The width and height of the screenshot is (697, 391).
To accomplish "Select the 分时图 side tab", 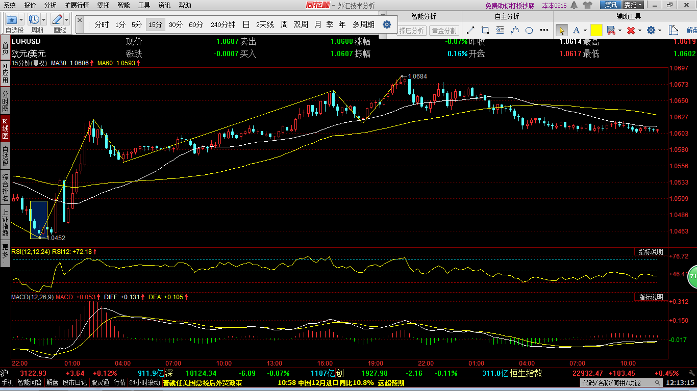I will tap(5, 101).
